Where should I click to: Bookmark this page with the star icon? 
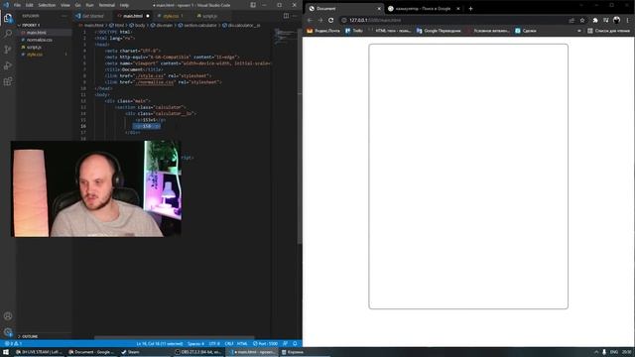click(582, 20)
